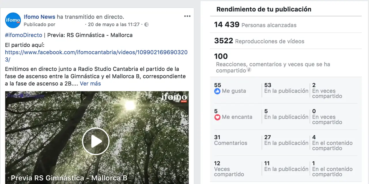
Task: Open the post options three-dot menu
Action: click(x=187, y=16)
